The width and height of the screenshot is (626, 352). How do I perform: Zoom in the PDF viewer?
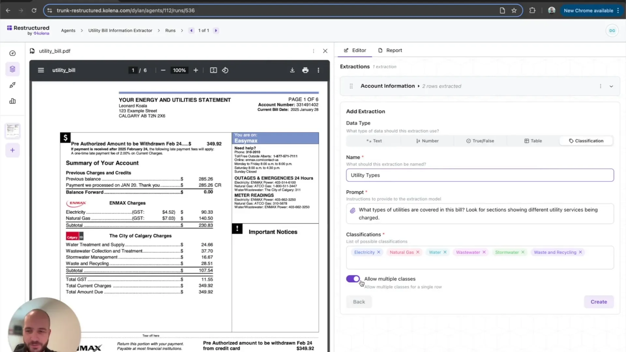click(x=196, y=70)
